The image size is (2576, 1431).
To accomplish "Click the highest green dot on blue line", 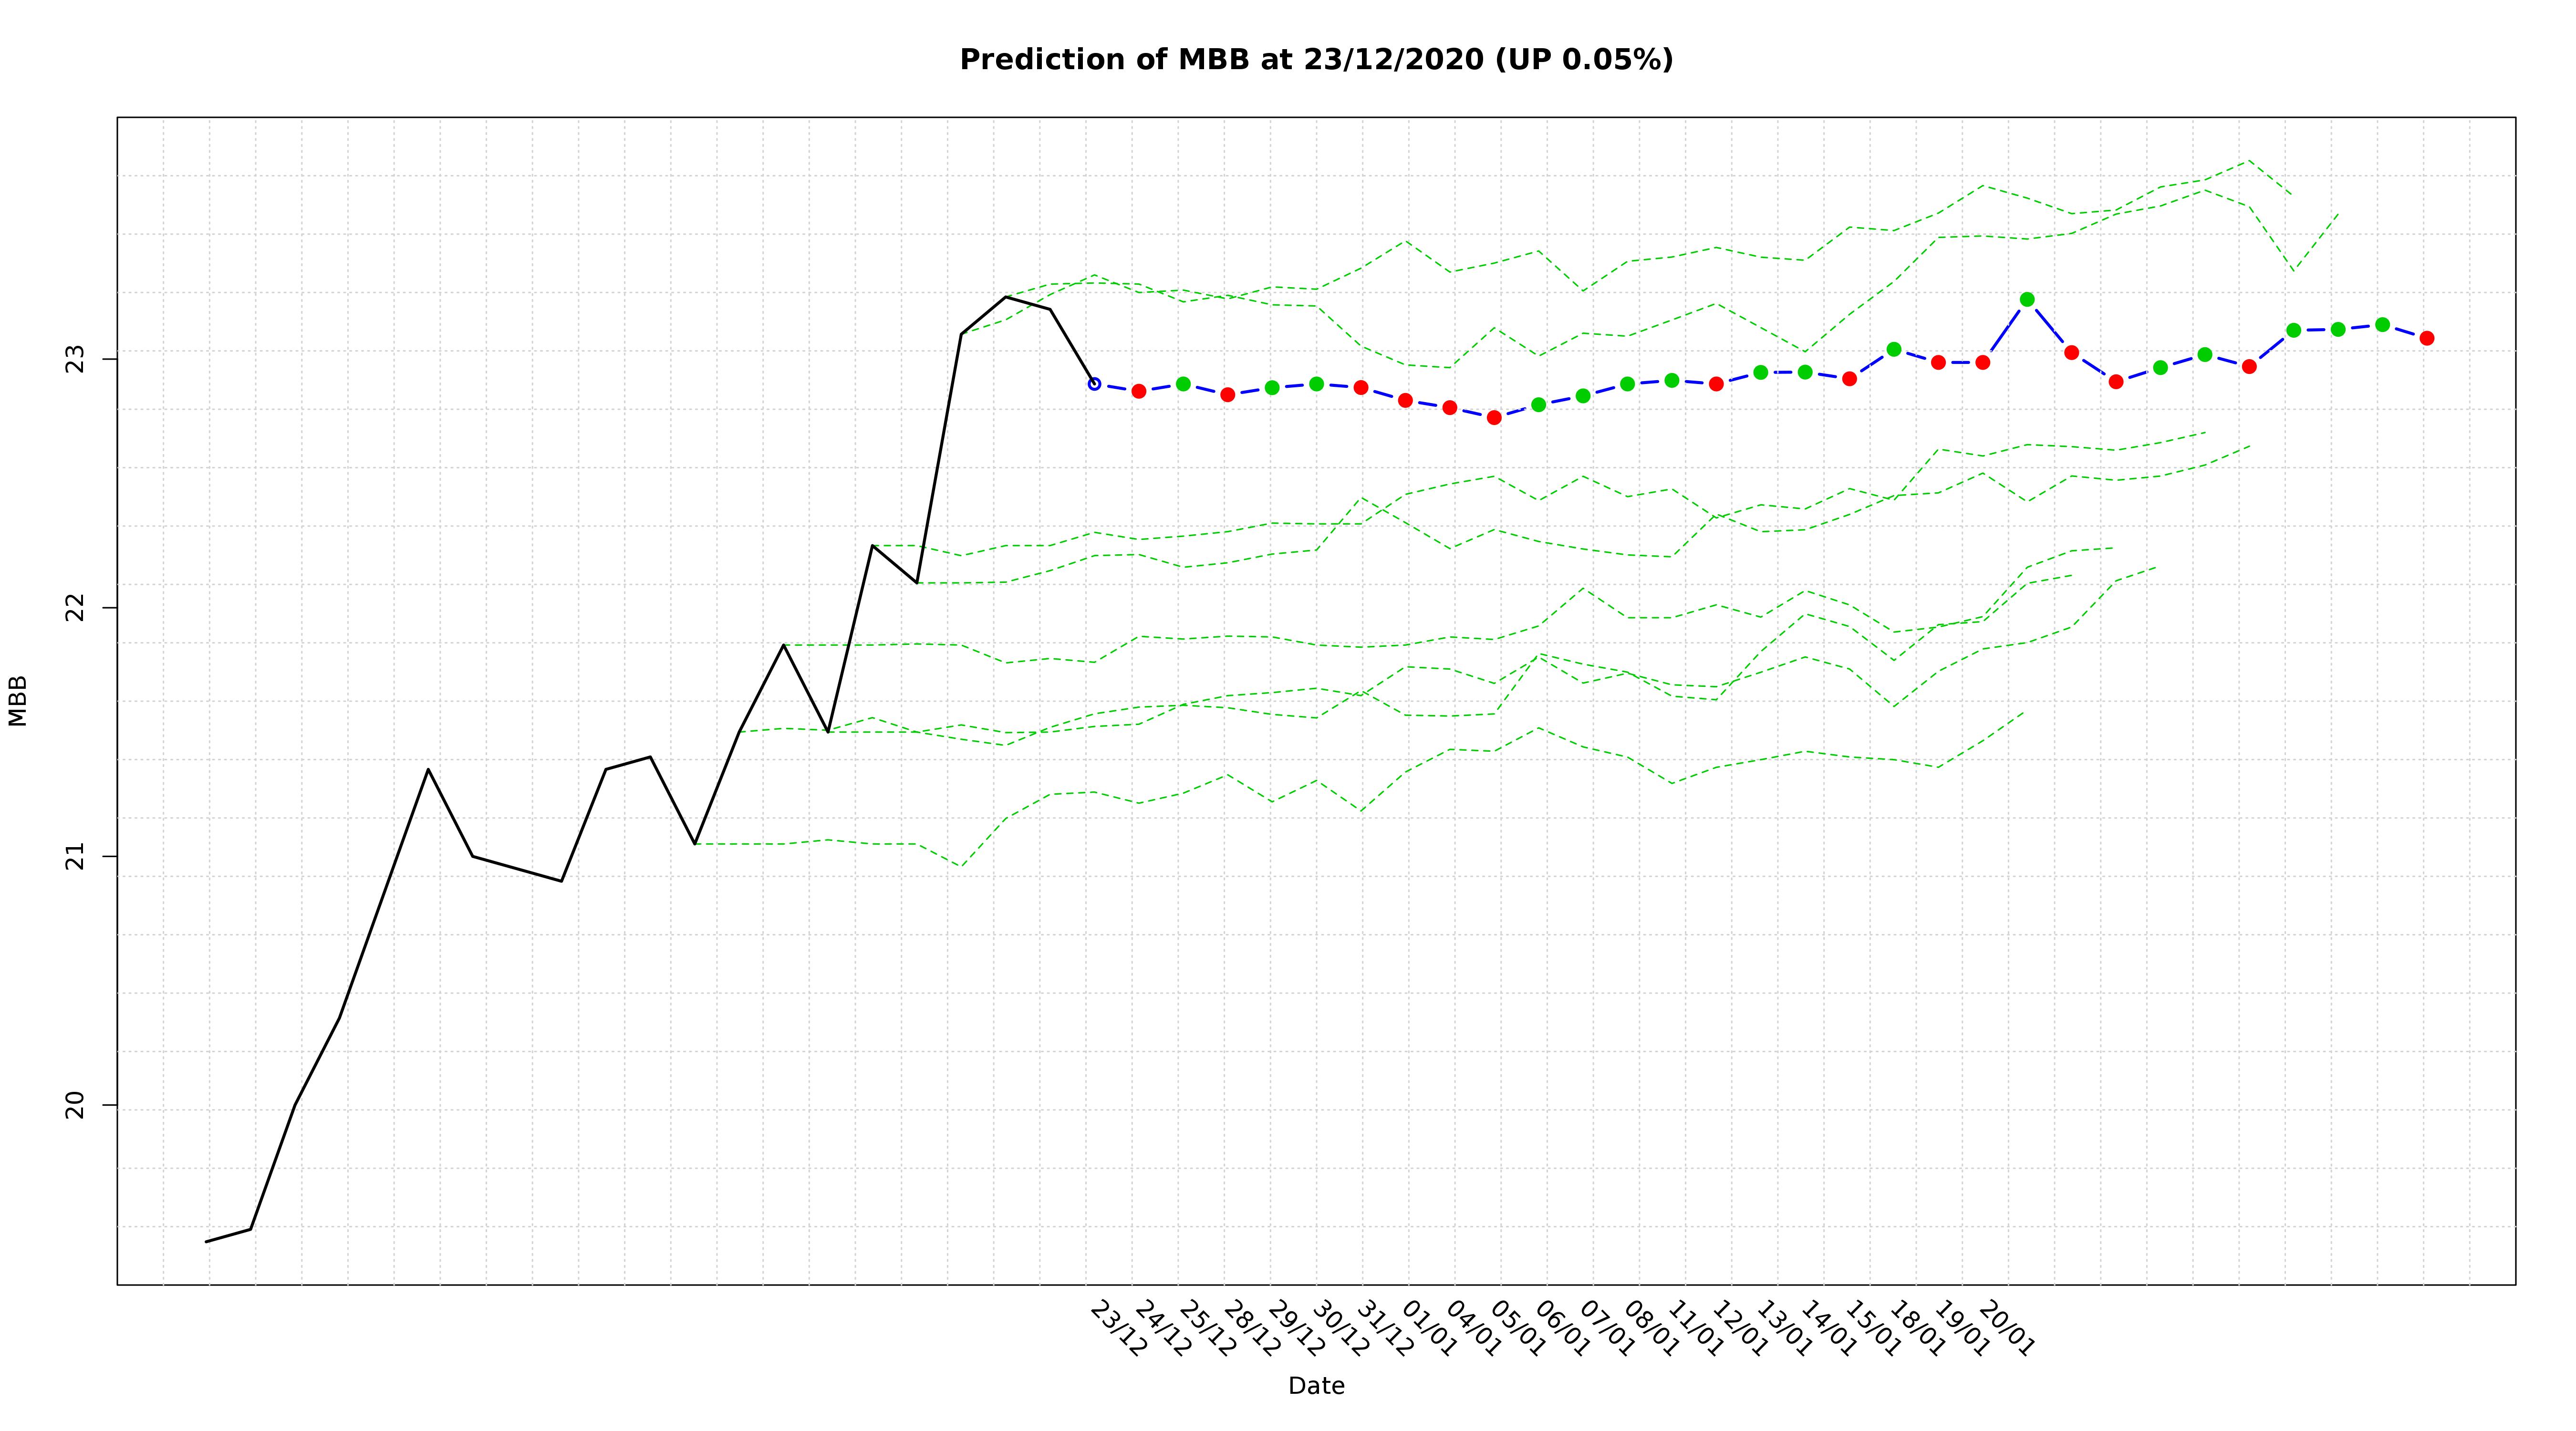I will (x=2027, y=300).
